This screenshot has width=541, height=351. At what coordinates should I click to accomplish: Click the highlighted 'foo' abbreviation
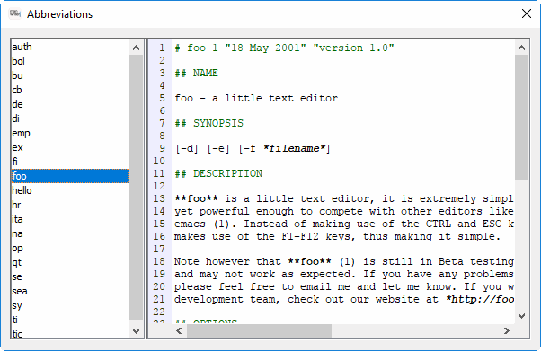point(70,176)
